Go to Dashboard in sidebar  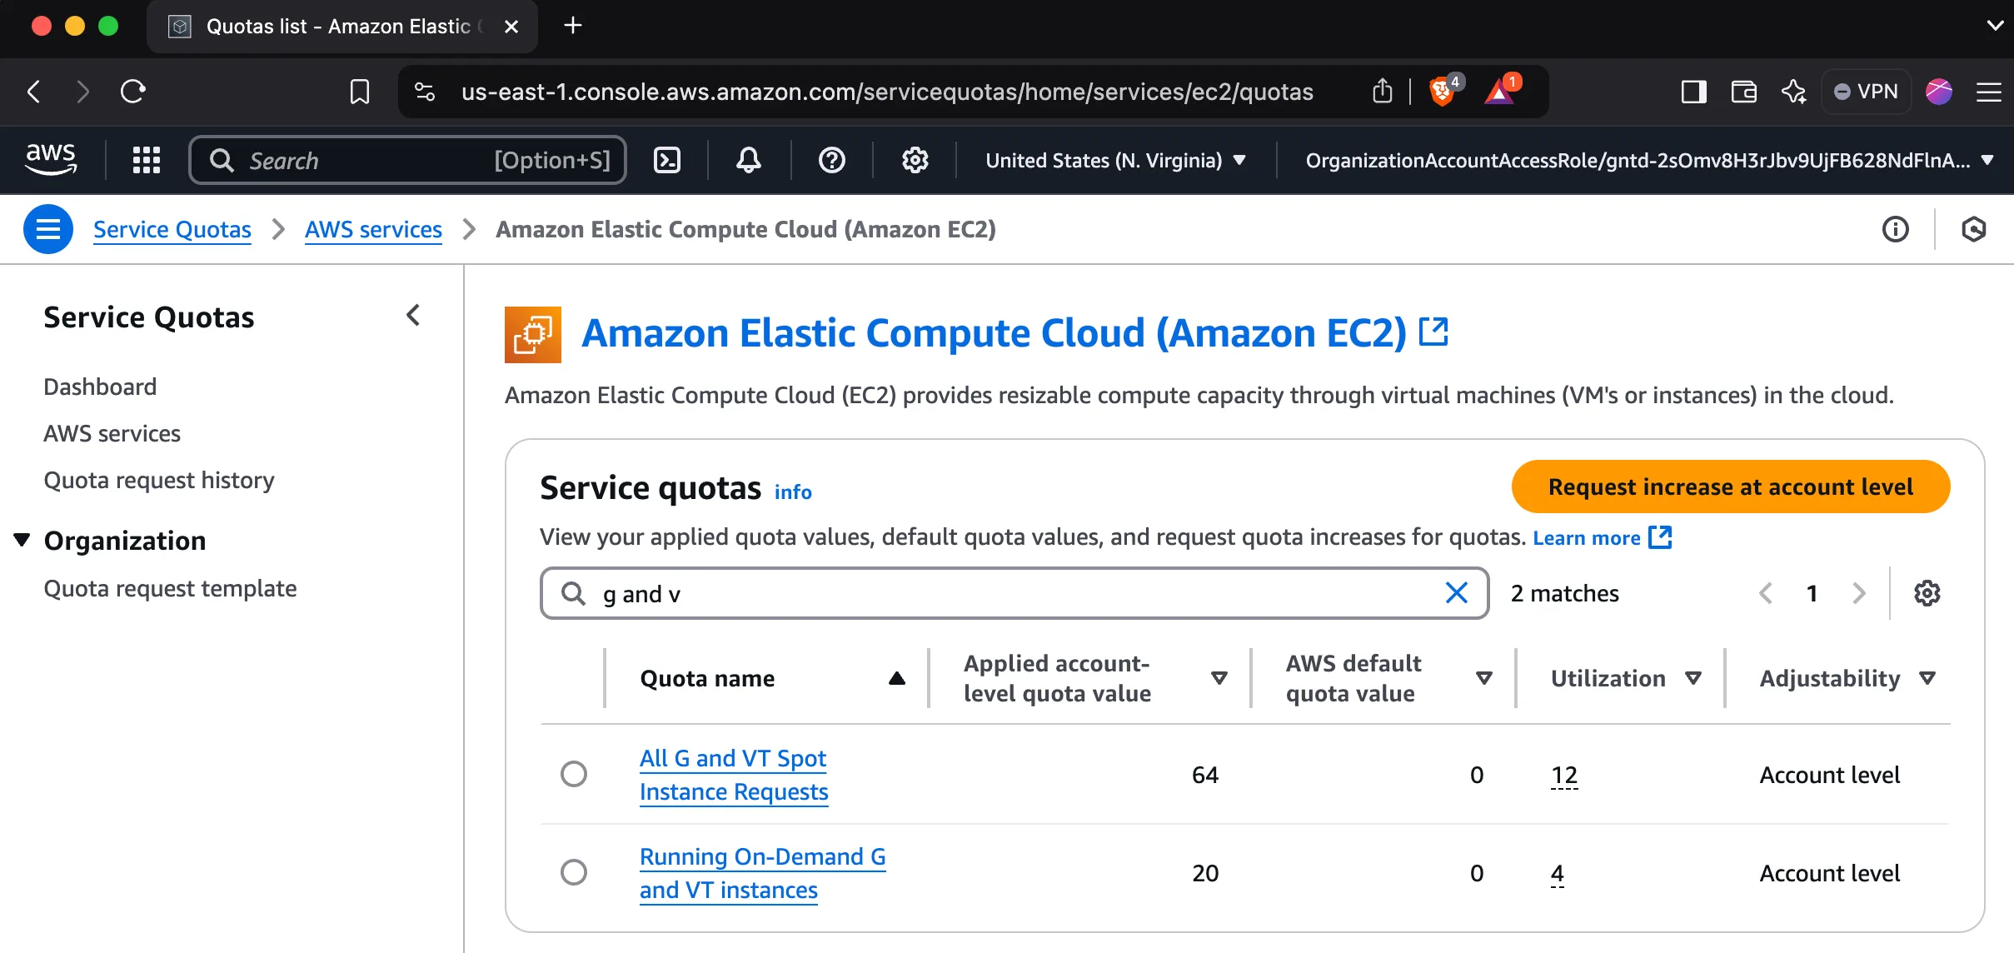[100, 387]
